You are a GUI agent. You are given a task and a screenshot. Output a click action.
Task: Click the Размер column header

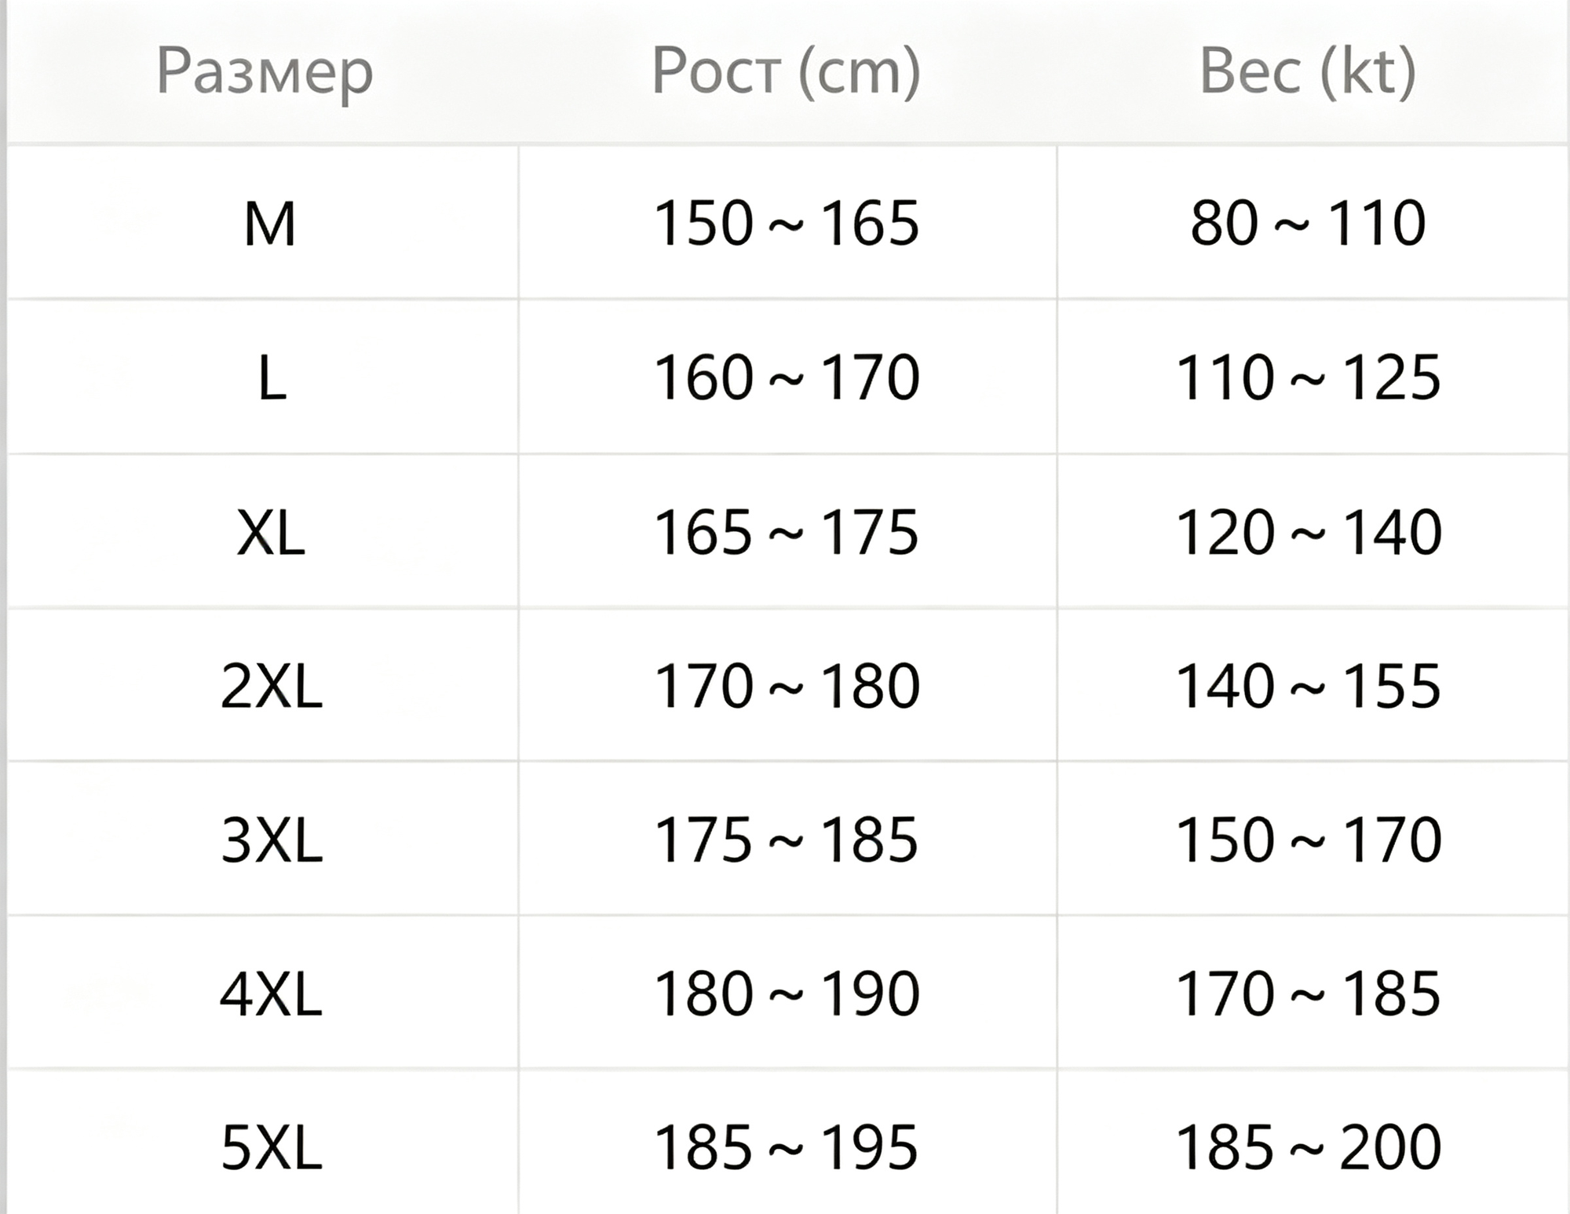[x=265, y=72]
